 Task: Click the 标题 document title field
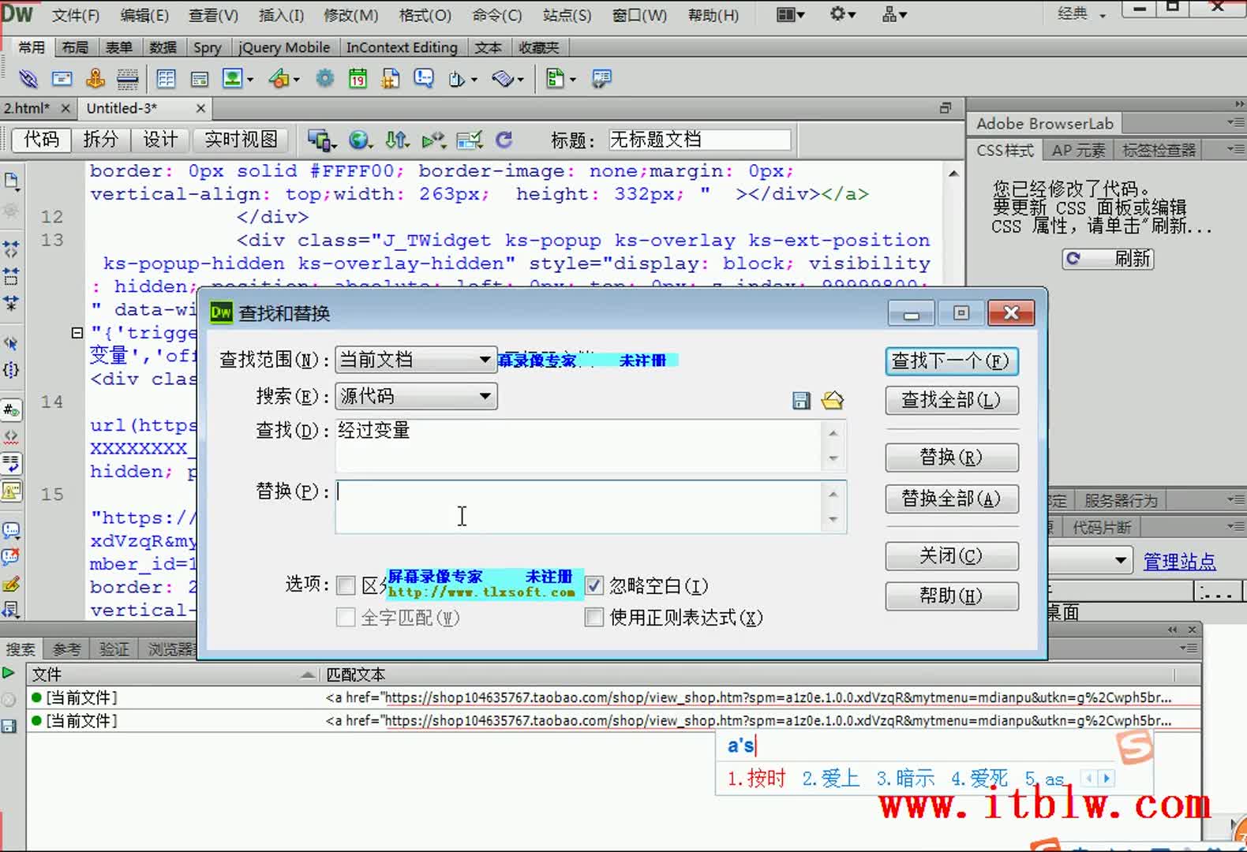point(699,140)
